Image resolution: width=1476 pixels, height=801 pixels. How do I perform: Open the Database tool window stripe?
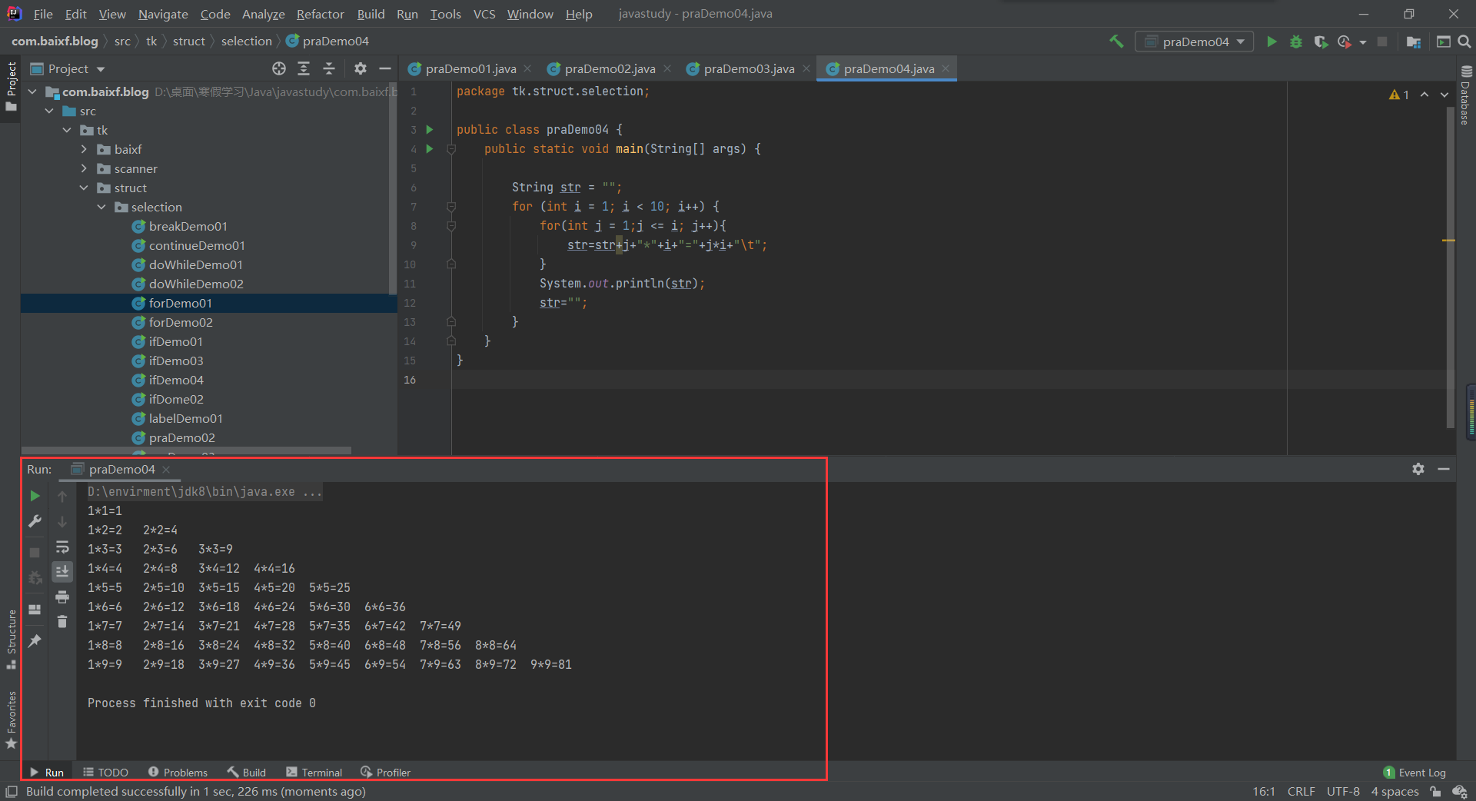1465,95
